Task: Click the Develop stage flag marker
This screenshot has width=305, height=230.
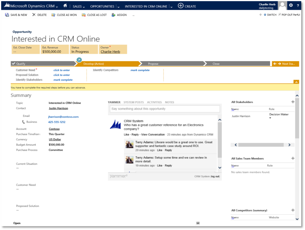Action: (x=79, y=60)
